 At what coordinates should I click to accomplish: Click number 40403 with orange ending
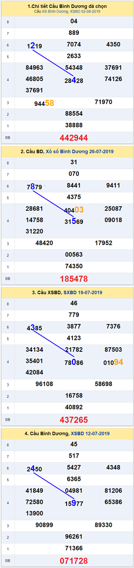click(x=74, y=210)
